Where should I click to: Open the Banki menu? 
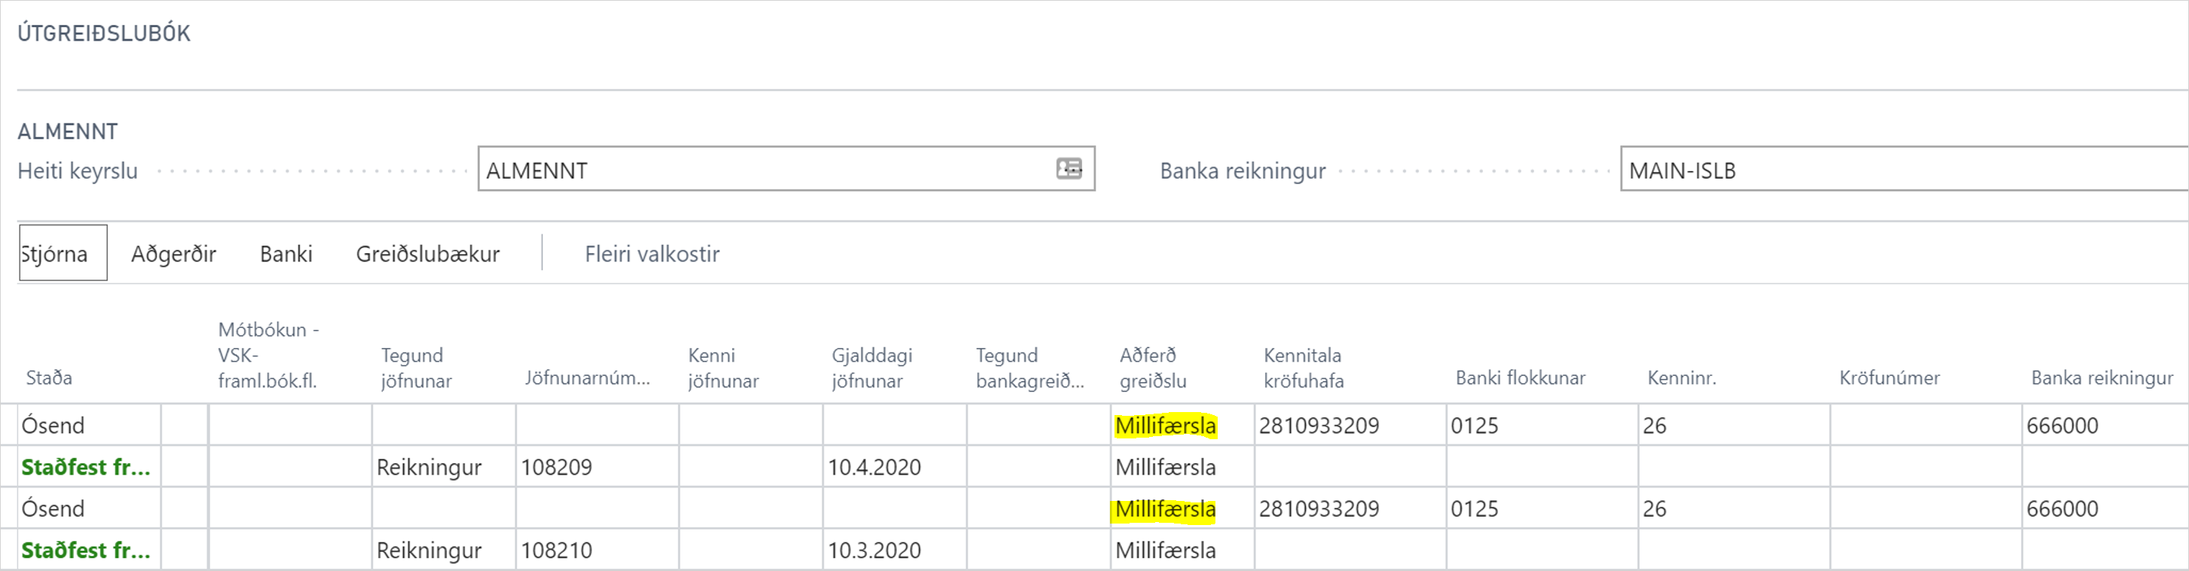(x=286, y=253)
